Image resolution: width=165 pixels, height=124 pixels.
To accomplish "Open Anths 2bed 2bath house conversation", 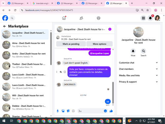I will 25,55.
